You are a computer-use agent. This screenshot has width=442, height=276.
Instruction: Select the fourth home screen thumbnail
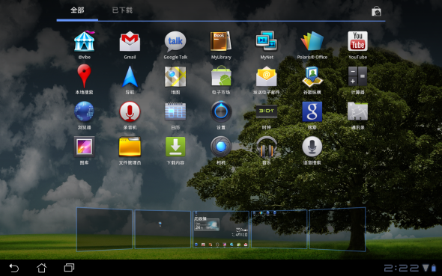[x=279, y=230]
